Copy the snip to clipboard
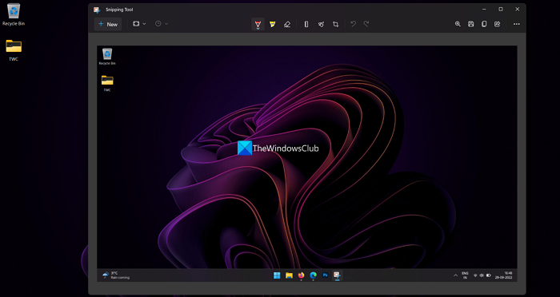 [x=484, y=24]
